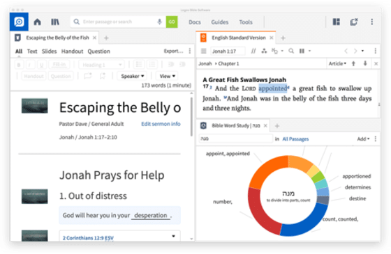Screen dimensions: 391x254
Task: Click the close all panels icon
Action: pos(354,22)
